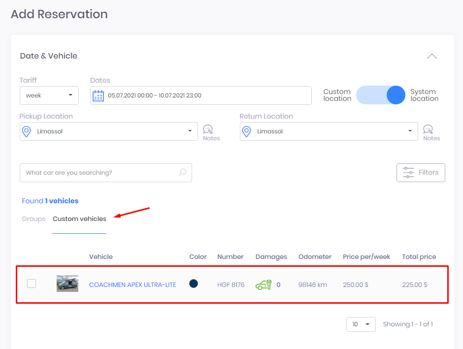Click the vehicle thumbnail image
Viewport: 463px width, 349px height.
click(x=67, y=284)
